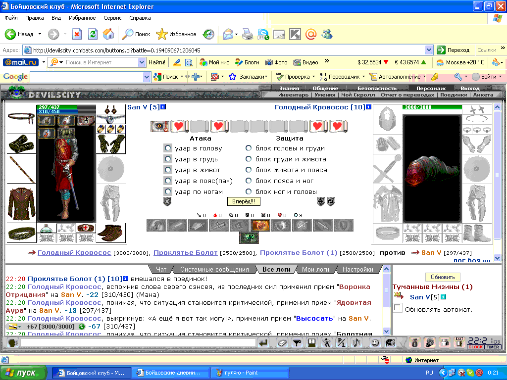The height and width of the screenshot is (380, 507).
Task: Open the Инвентарь link in the game menu
Action: 293,95
